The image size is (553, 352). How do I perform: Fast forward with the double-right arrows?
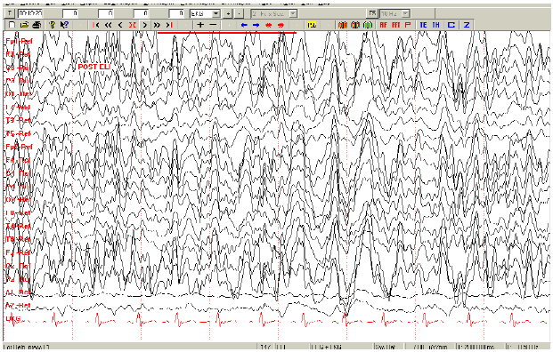point(157,25)
